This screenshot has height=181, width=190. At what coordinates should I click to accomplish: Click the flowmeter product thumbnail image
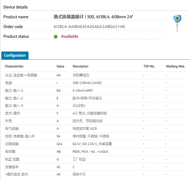point(177,24)
